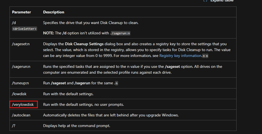Click the Description column header
The width and height of the screenshot is (262, 134).
click(54, 12)
